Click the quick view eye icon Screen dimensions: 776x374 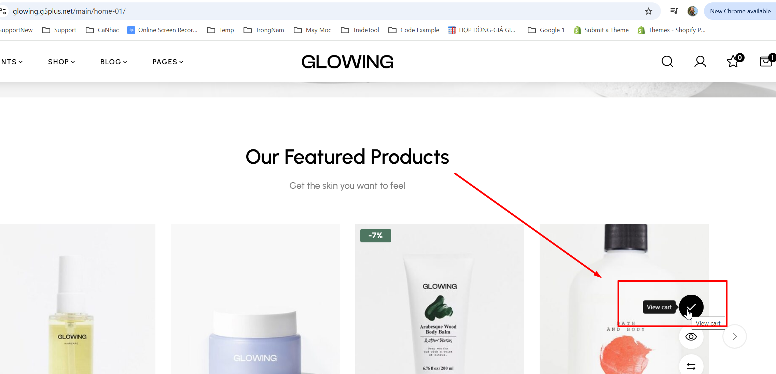point(691,337)
